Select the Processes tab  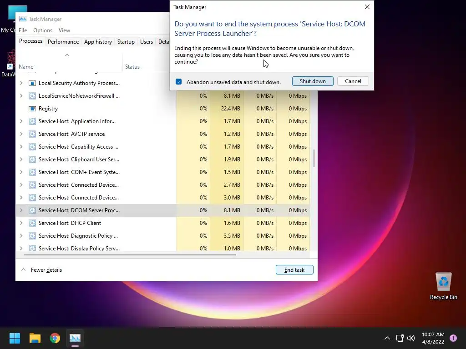click(x=30, y=41)
